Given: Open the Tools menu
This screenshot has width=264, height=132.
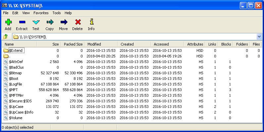Looking at the screenshot, I should (x=57, y=13).
